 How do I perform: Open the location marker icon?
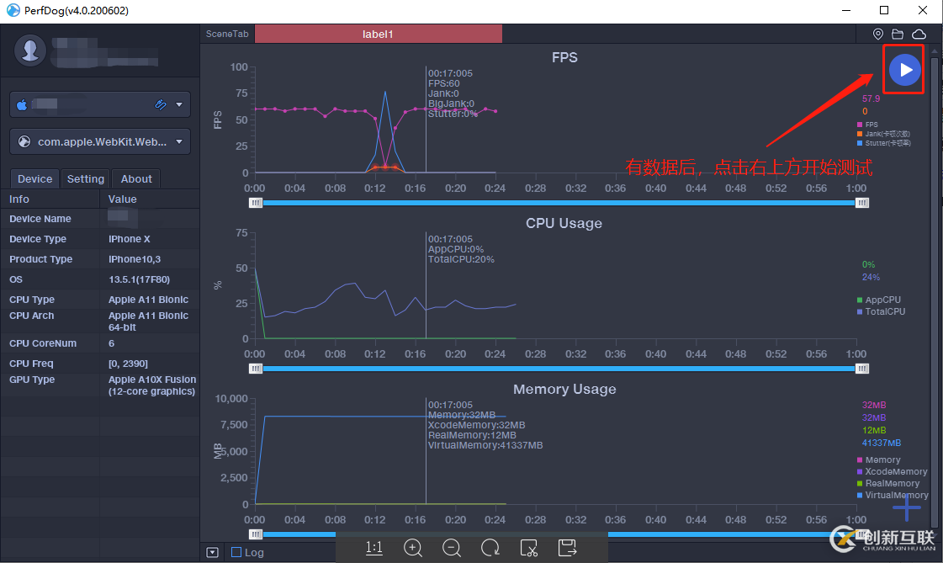(x=878, y=34)
